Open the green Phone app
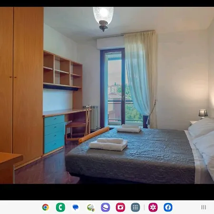Image resolution: width=214 pixels, height=214 pixels. pyautogui.click(x=60, y=207)
